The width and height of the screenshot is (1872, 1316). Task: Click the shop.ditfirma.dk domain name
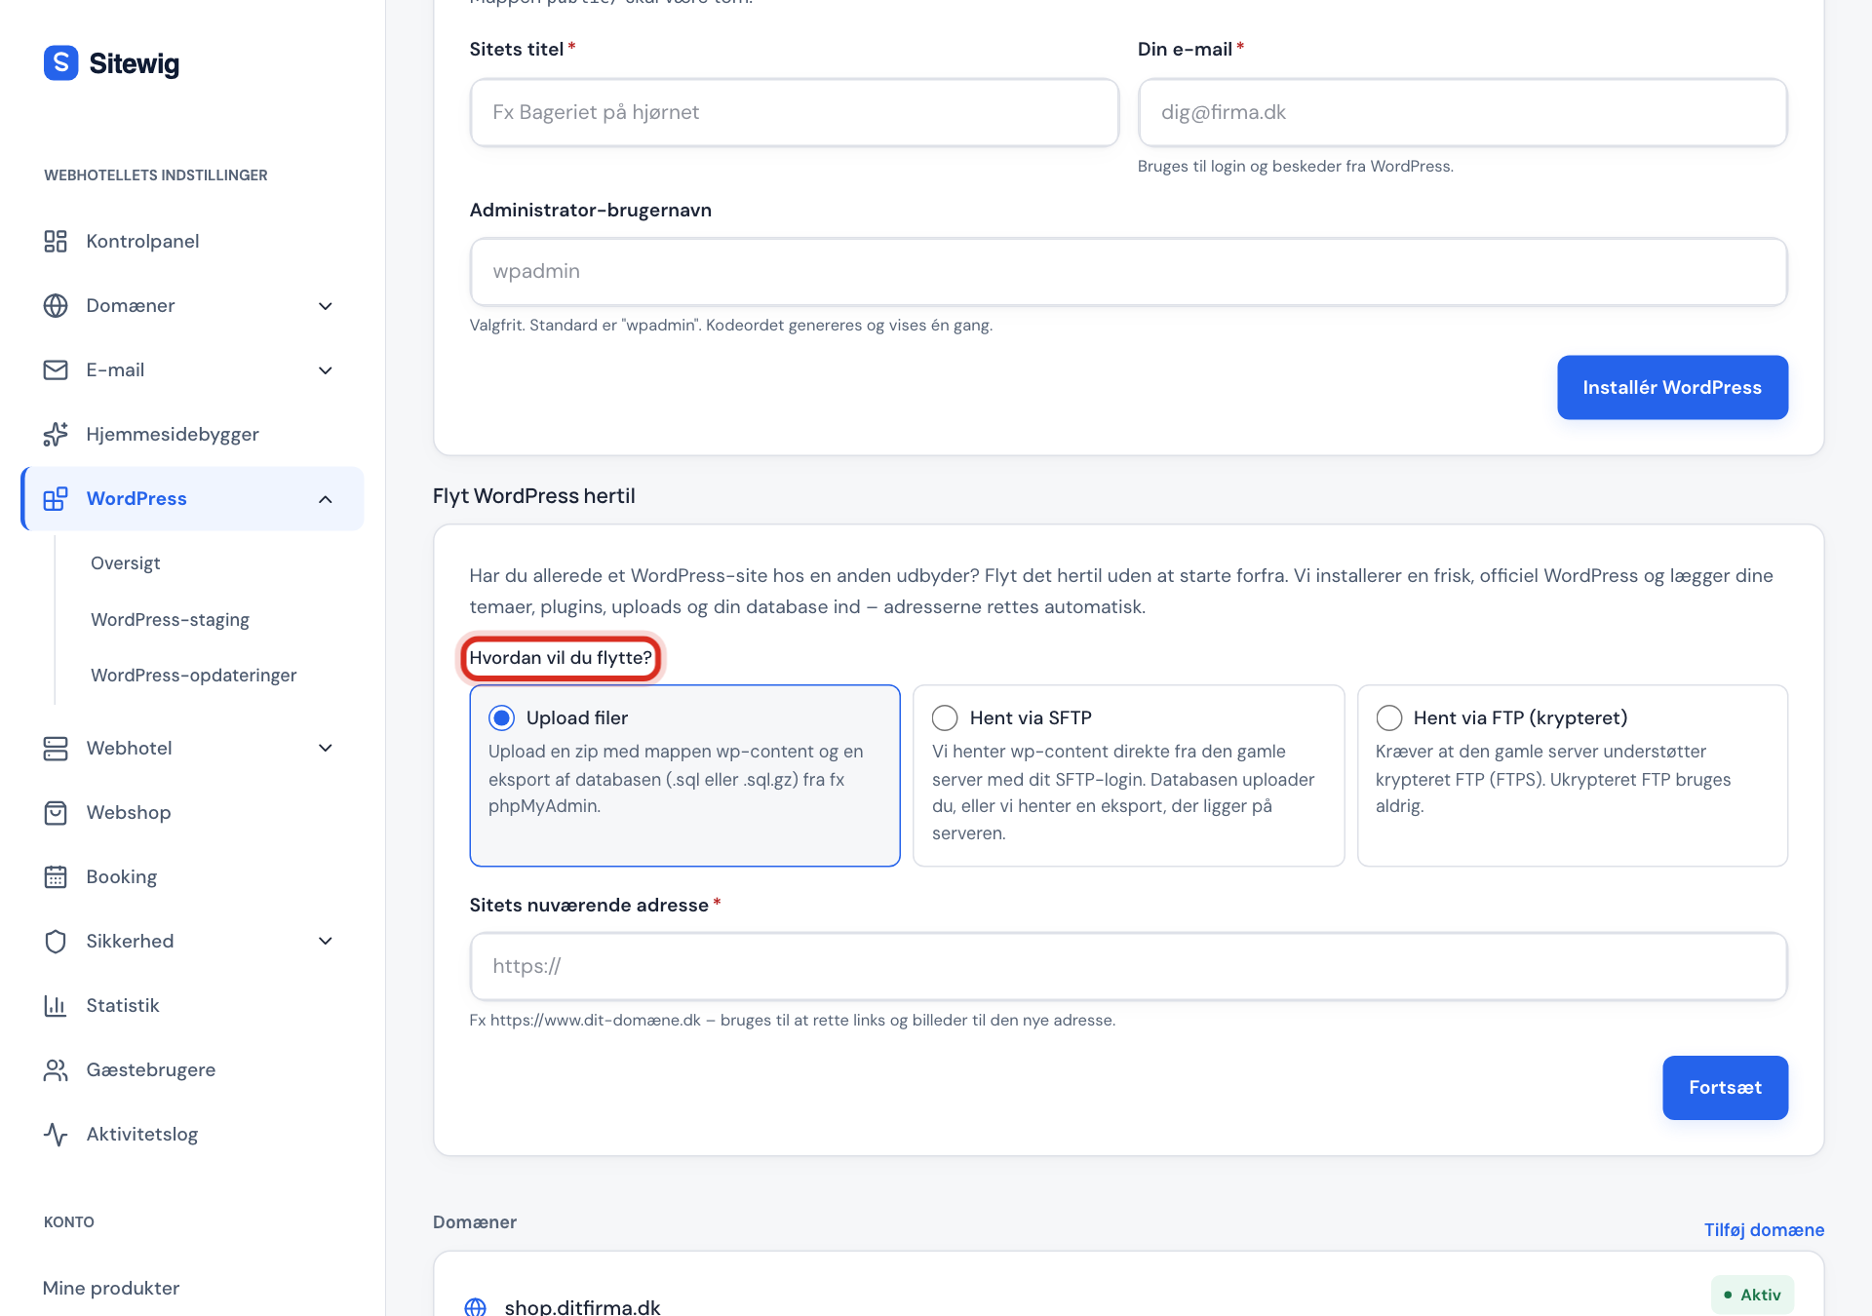pos(582,1307)
